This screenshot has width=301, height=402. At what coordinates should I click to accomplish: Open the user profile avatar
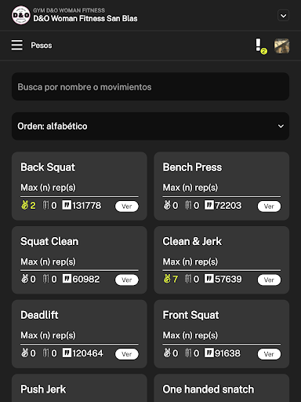pyautogui.click(x=281, y=46)
